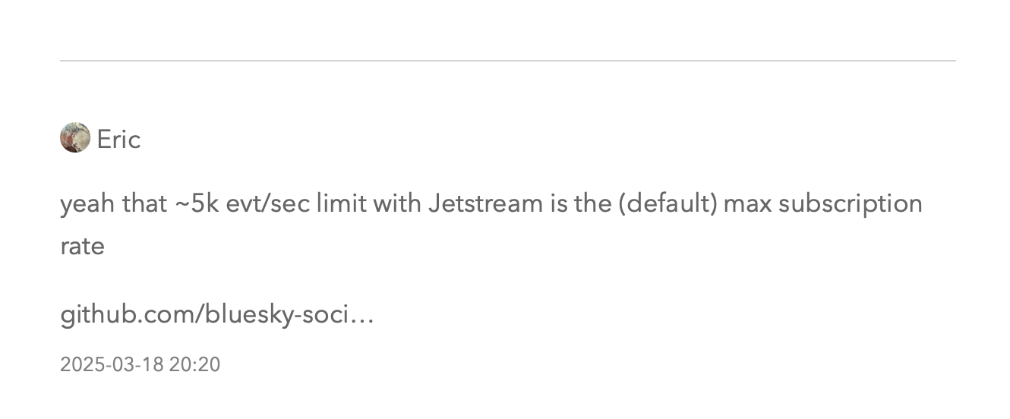Click the word "that" in the post
This screenshot has width=1010, height=419.
pos(144,203)
